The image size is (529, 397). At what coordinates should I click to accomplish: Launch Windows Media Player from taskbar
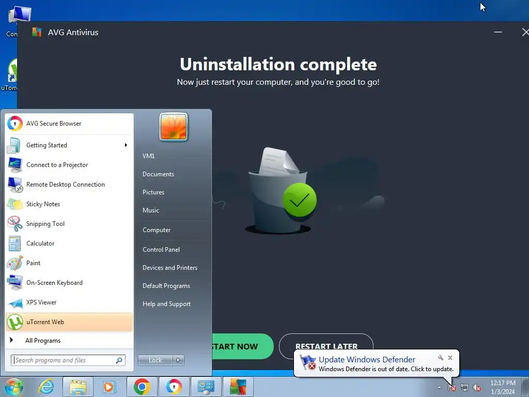(109, 387)
